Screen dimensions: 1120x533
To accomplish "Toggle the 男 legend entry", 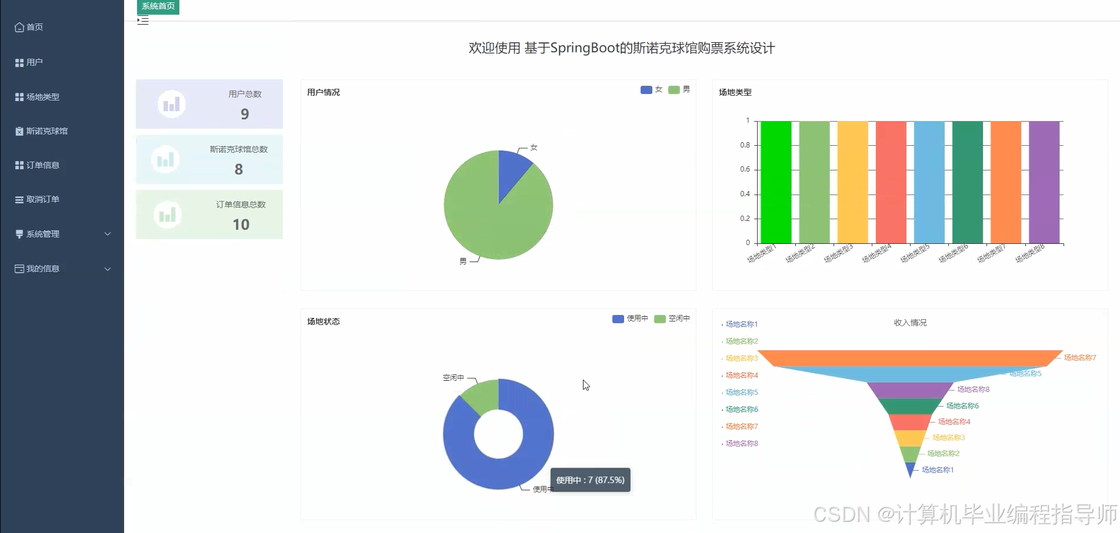I will (679, 89).
